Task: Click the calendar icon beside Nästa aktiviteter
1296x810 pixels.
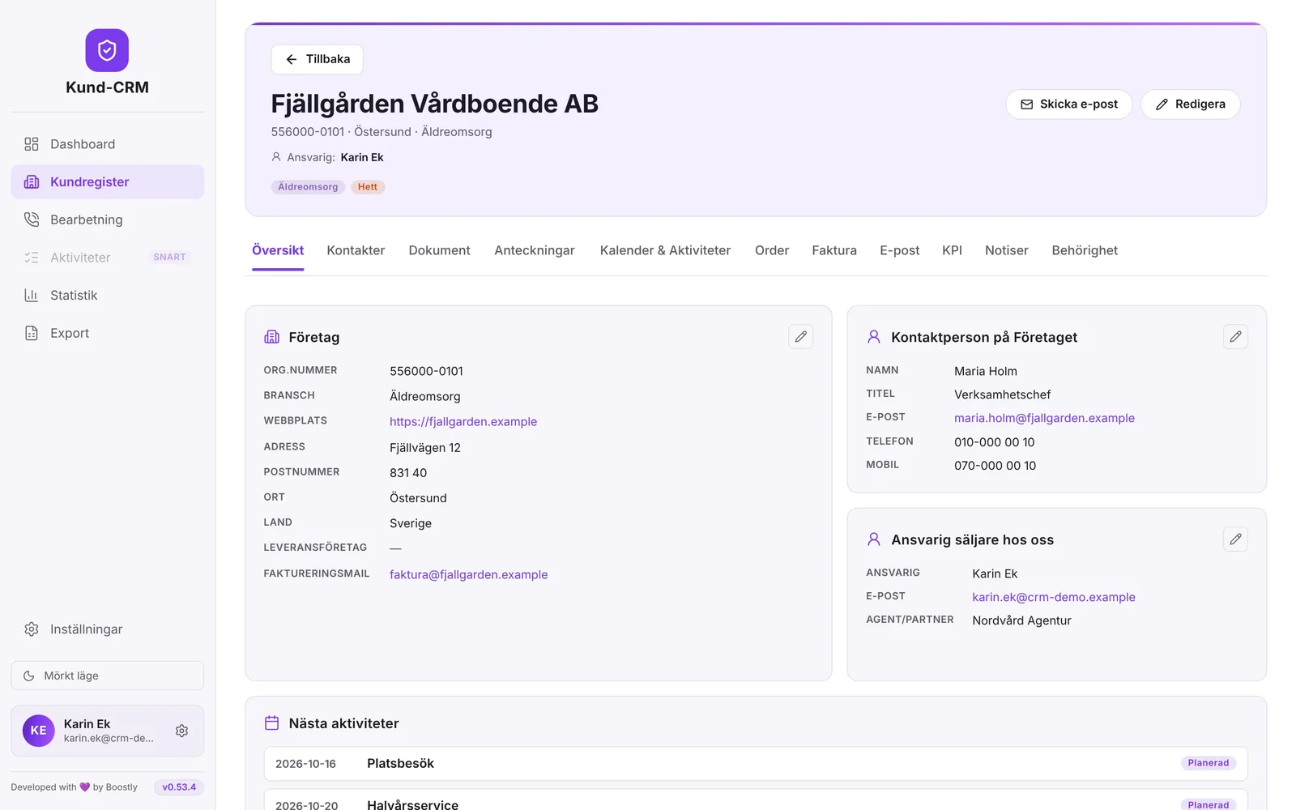Action: 272,723
